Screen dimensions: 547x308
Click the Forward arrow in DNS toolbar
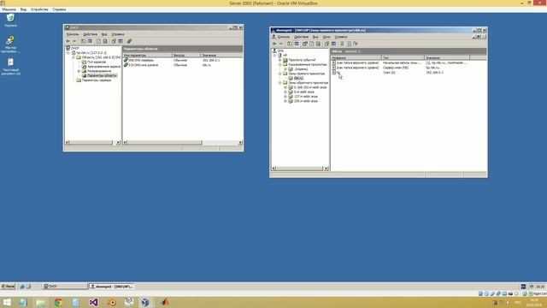(281, 44)
